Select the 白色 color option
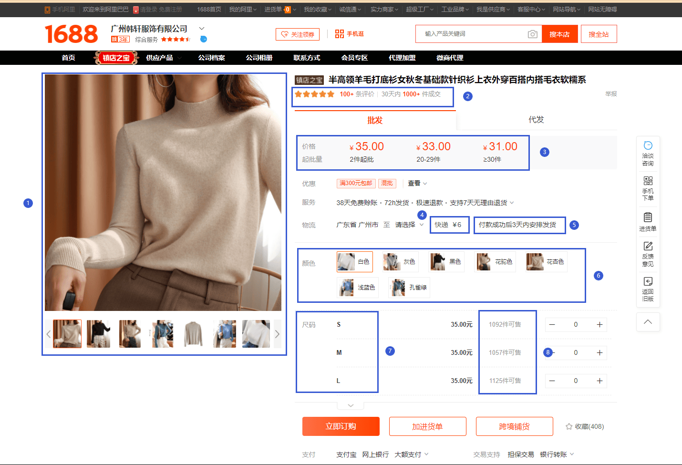 click(354, 262)
